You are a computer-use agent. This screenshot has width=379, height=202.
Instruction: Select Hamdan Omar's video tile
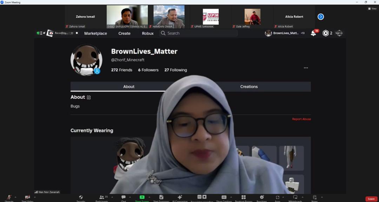[x=169, y=17]
